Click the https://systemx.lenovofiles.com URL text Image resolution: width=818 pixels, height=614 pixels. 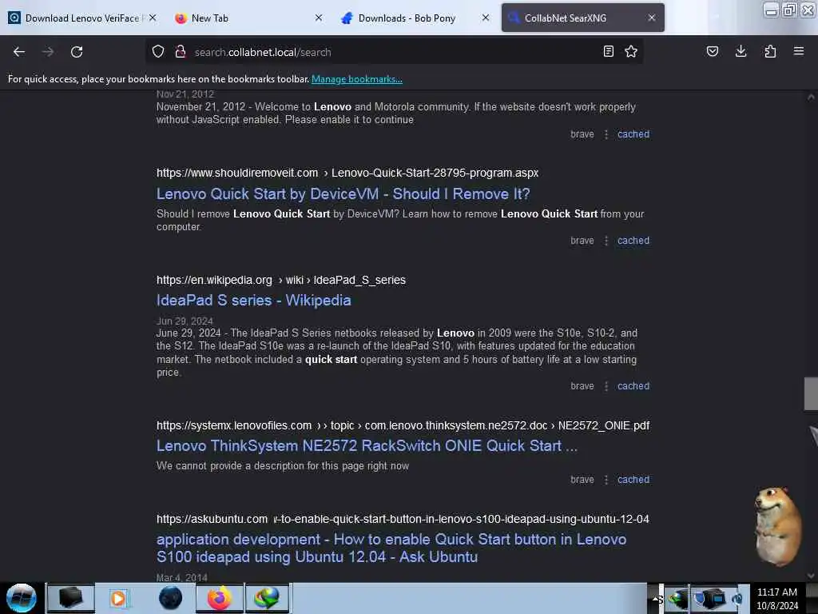(x=234, y=425)
